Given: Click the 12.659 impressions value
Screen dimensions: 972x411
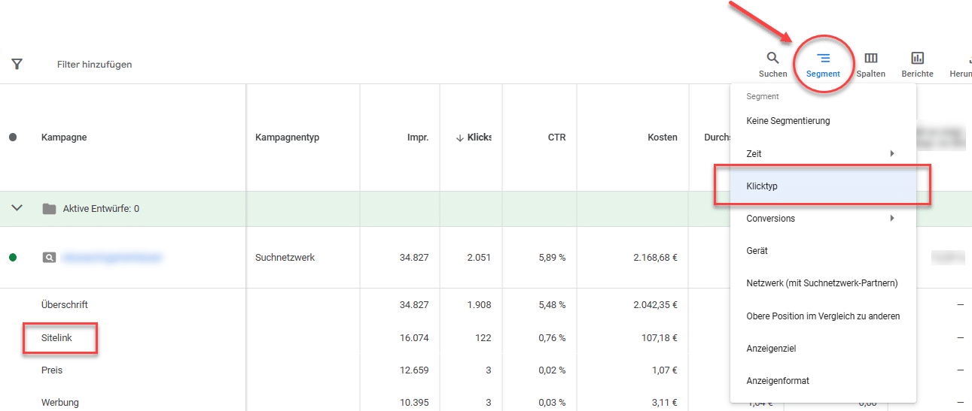Looking at the screenshot, I should [x=414, y=370].
